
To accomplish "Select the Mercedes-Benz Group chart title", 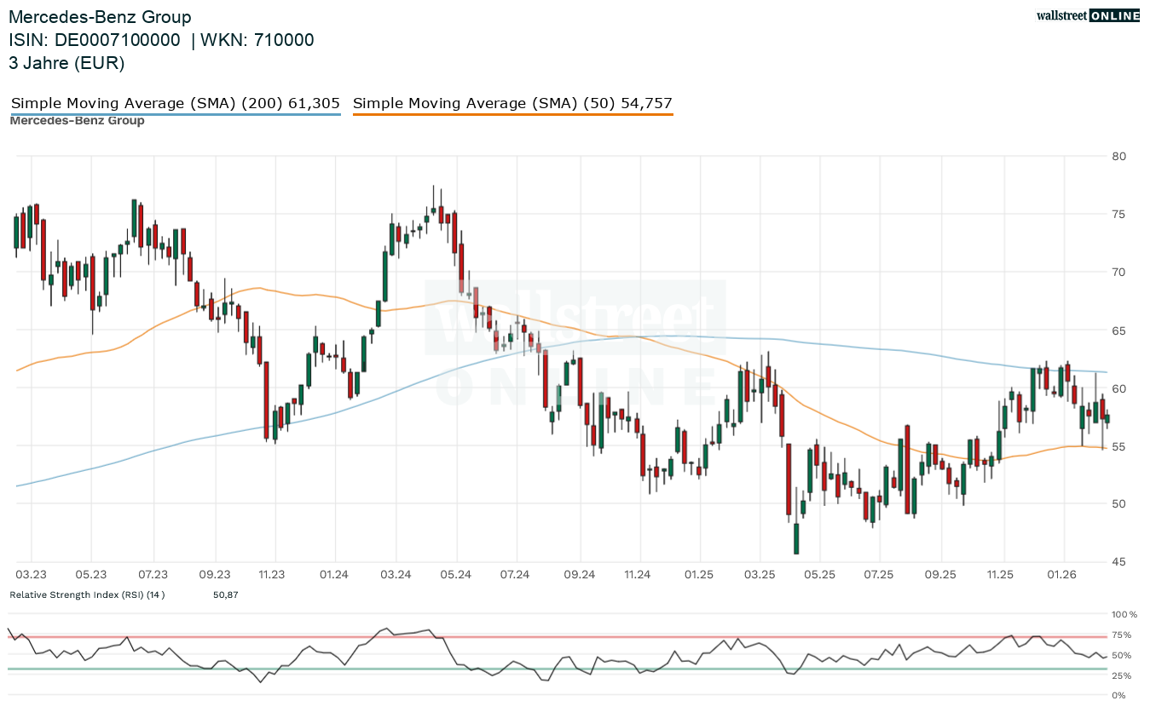I will 100,17.
